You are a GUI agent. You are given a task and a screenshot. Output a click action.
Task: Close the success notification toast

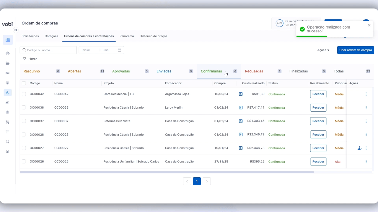[369, 25]
